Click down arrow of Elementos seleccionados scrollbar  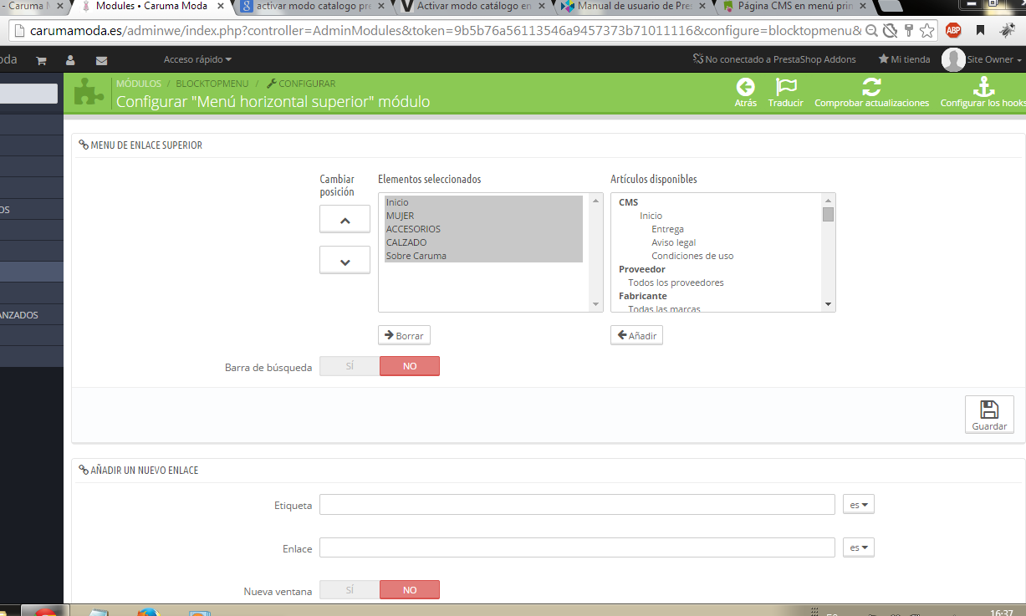(595, 304)
